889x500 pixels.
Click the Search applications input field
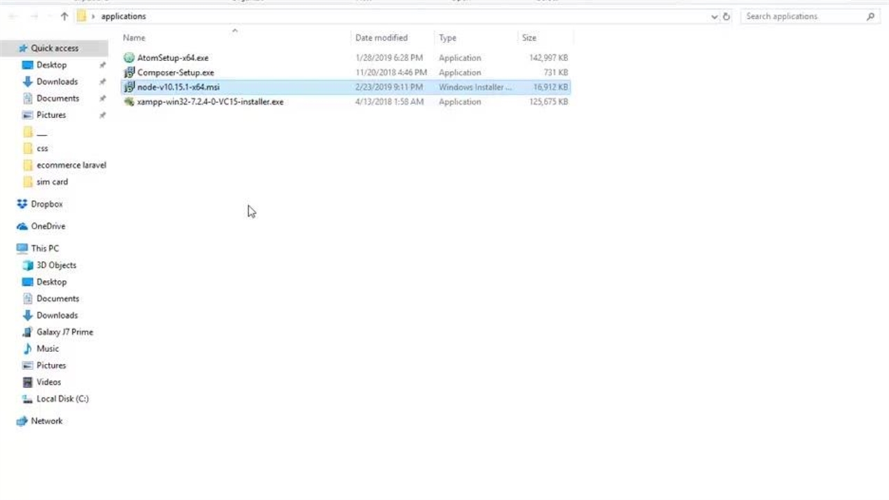point(802,17)
